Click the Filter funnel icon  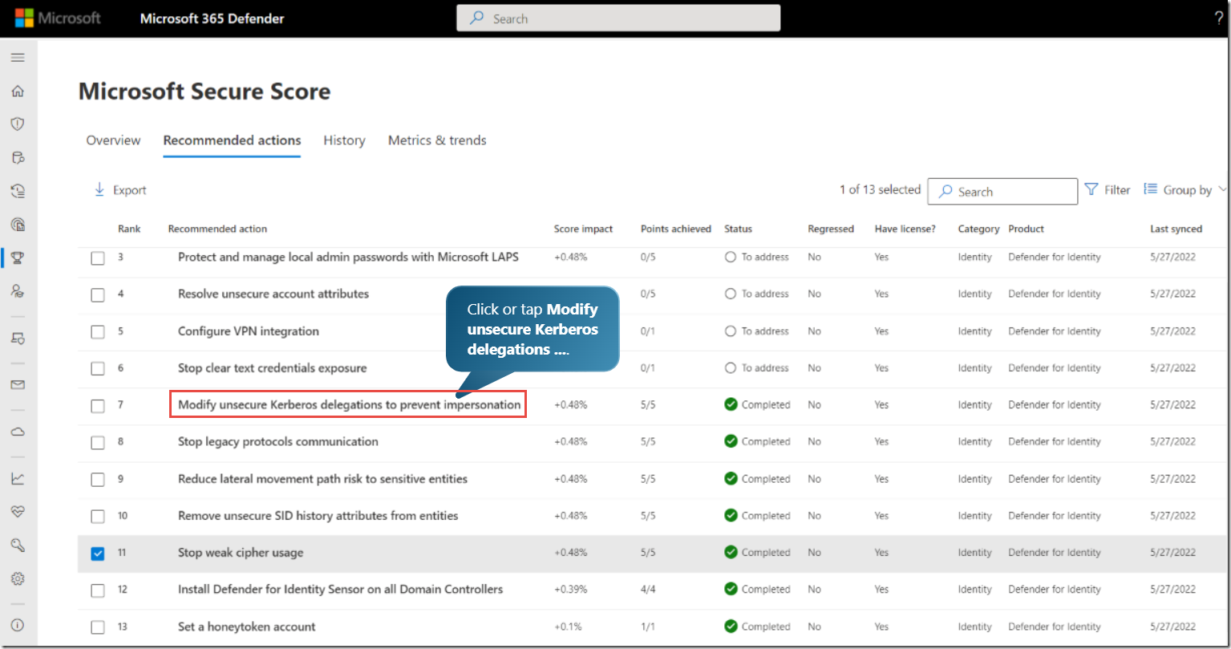1091,189
